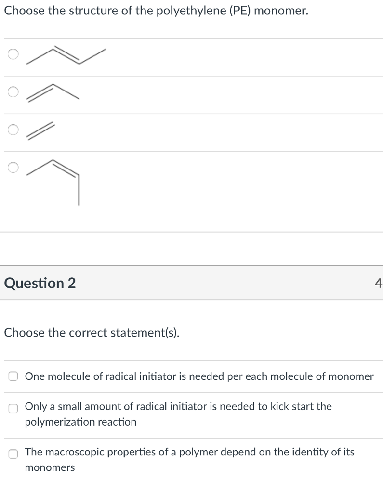Tick the "Only a small amount of radical initiator" checkbox
Screen dimensions: 383x493
pos(13,408)
